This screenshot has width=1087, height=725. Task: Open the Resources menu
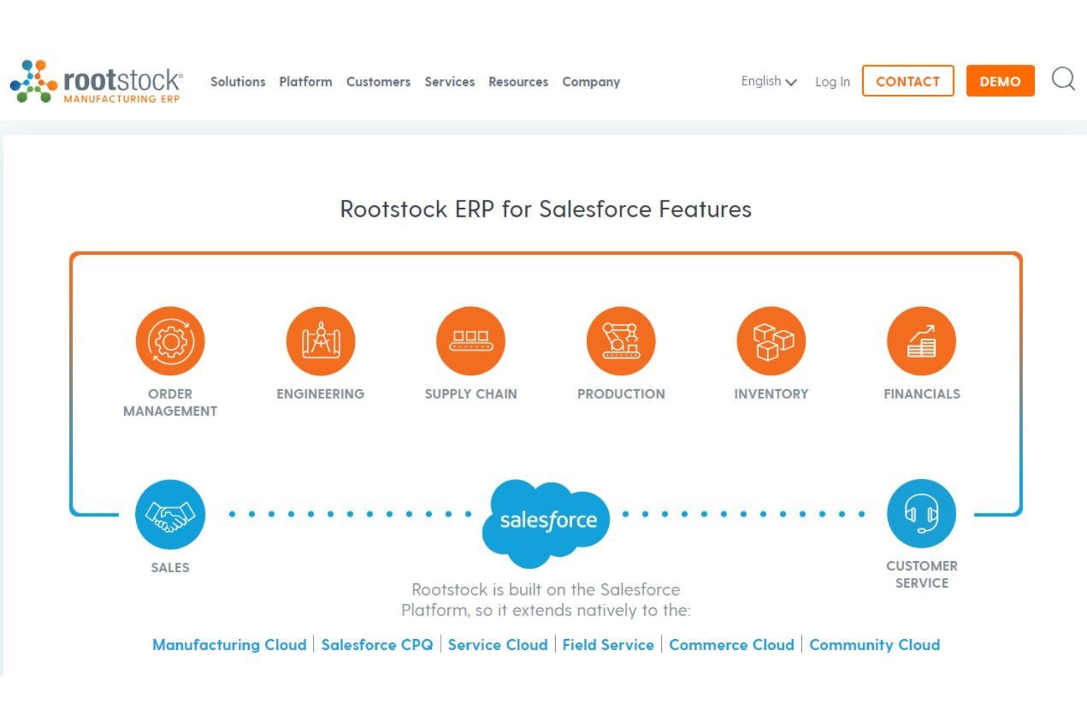coord(519,82)
